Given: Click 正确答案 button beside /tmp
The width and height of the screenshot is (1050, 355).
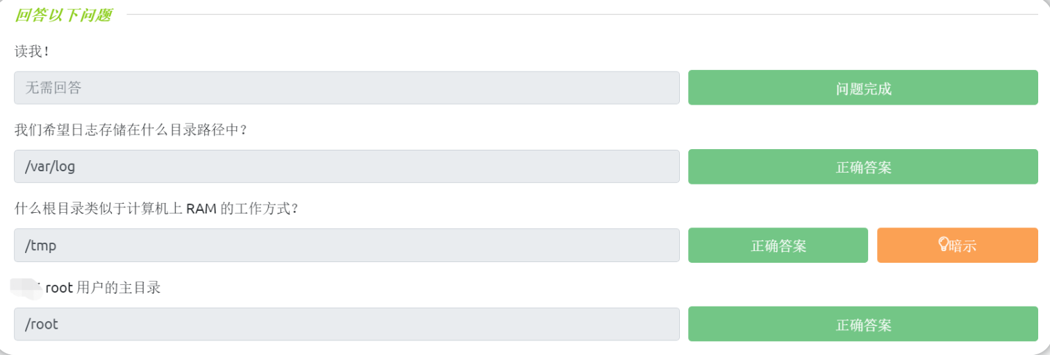Looking at the screenshot, I should click(x=778, y=245).
